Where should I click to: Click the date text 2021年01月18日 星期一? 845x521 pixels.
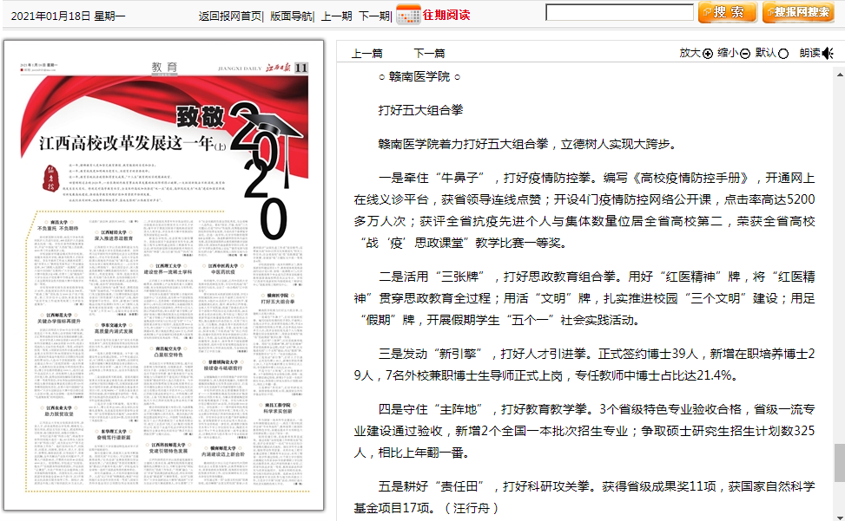point(68,16)
